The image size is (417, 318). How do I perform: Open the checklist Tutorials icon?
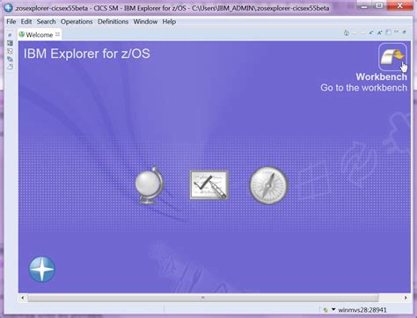pyautogui.click(x=209, y=185)
